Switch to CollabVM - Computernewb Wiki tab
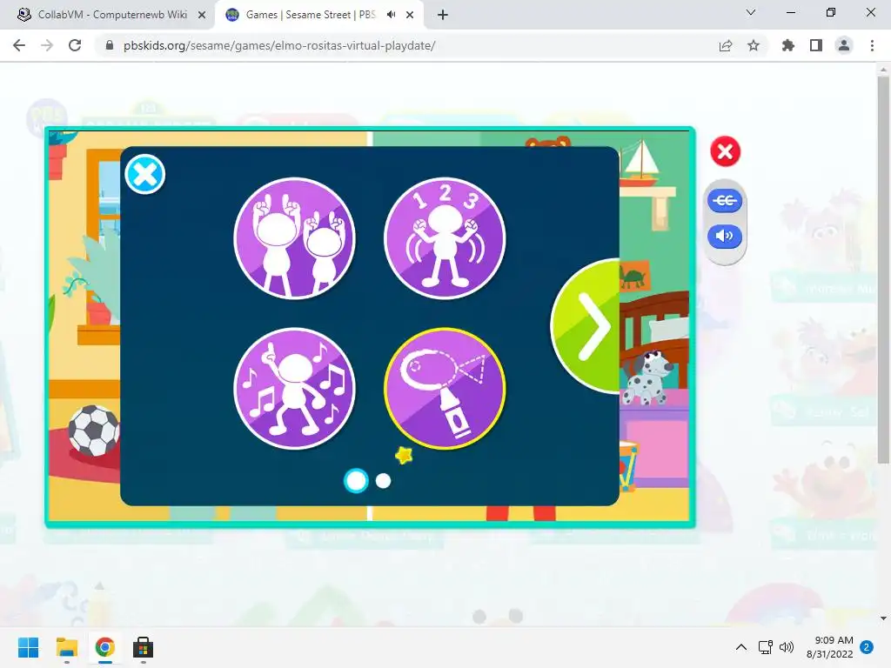This screenshot has height=668, width=891. (112, 15)
